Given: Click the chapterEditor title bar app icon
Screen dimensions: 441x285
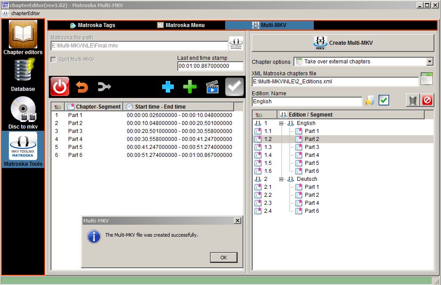Looking at the screenshot, I should point(5,5).
